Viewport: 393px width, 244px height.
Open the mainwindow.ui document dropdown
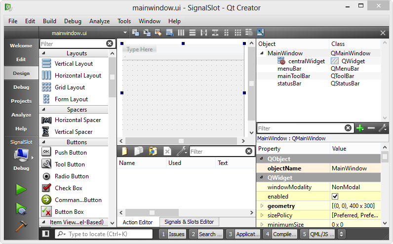(125, 33)
